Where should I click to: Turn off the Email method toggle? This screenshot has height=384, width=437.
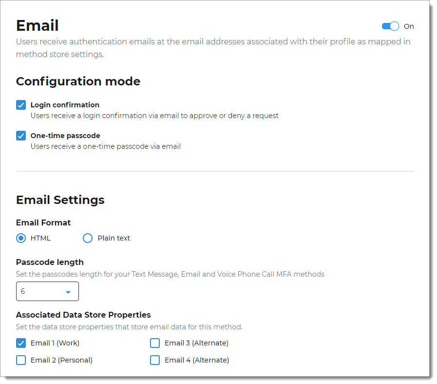(x=390, y=26)
